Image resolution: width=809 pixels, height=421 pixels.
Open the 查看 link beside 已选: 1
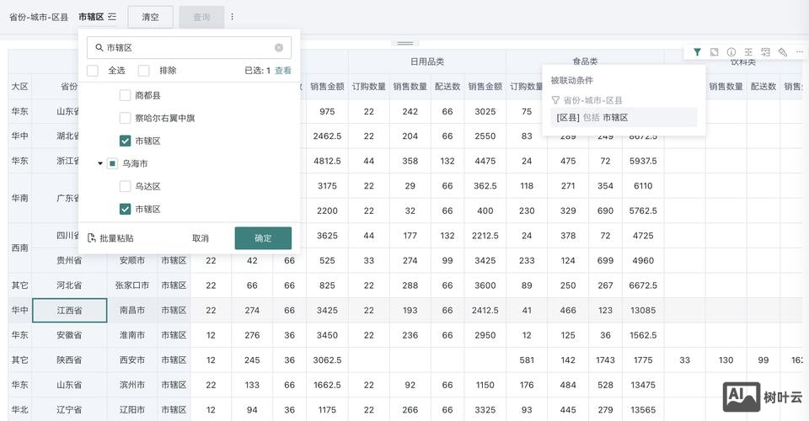pos(283,71)
